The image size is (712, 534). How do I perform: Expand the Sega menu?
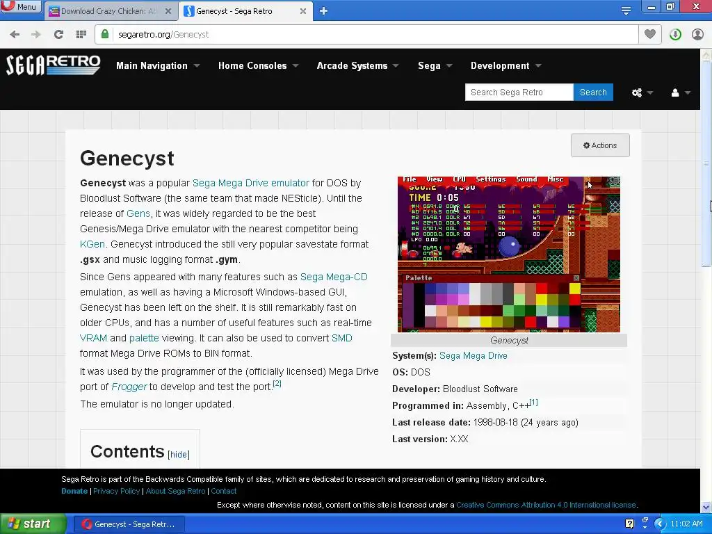pos(435,65)
